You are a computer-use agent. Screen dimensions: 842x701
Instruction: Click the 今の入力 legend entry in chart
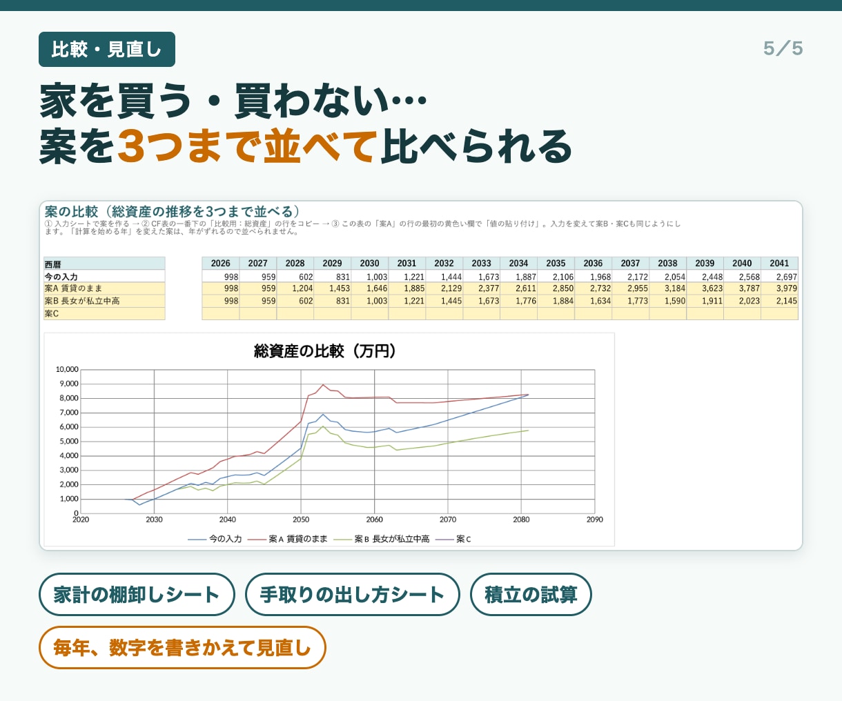[x=215, y=539]
